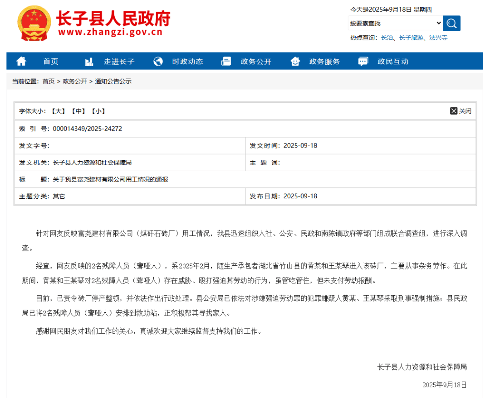The width and height of the screenshot is (490, 398).
Task: Close the article via the 关闭 X icon
Action: (x=453, y=110)
